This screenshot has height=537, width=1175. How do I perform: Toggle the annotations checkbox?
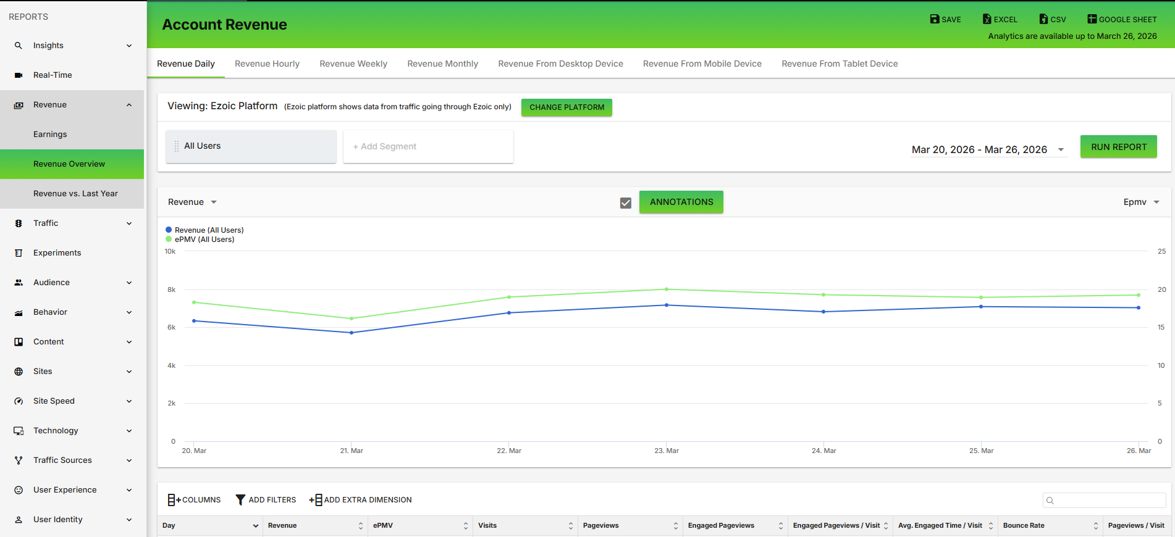point(626,203)
